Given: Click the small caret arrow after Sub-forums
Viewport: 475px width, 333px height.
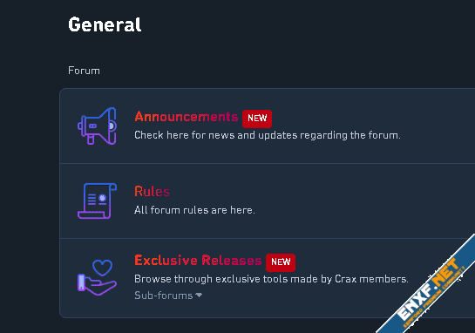Looking at the screenshot, I should click(x=199, y=295).
